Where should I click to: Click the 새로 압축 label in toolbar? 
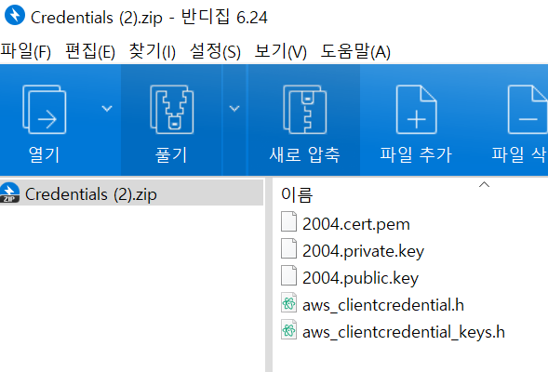point(304,154)
